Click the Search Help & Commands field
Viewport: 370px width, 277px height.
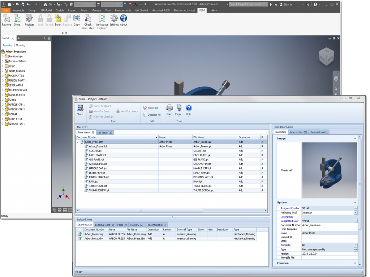click(249, 4)
